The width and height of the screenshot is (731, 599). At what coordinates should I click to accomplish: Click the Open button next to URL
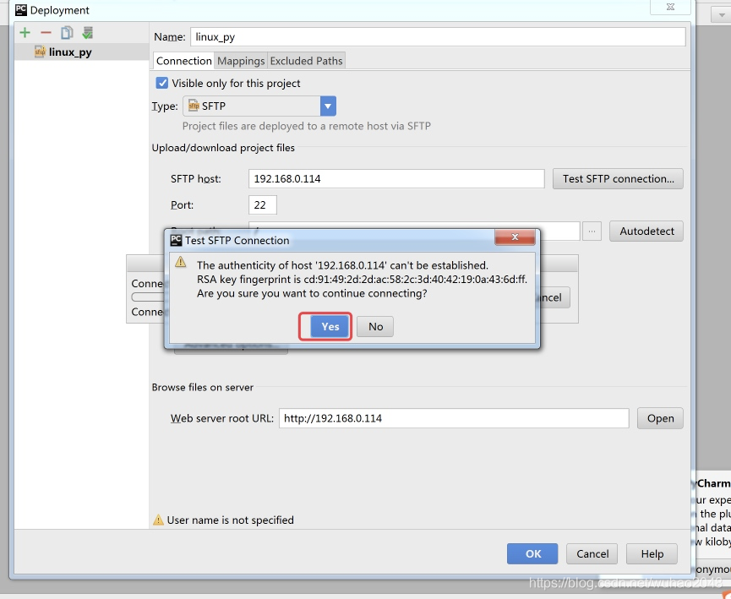[660, 418]
